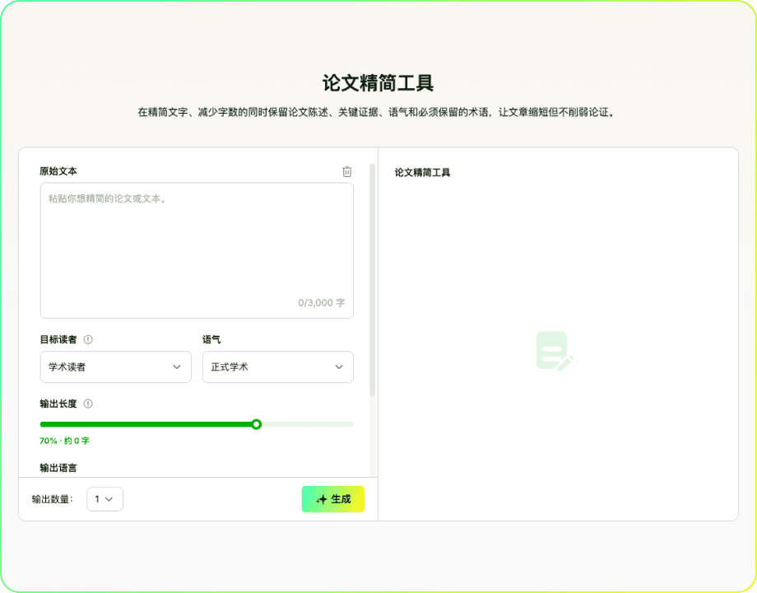Click the output length slider handle
757x593 pixels.
(257, 424)
